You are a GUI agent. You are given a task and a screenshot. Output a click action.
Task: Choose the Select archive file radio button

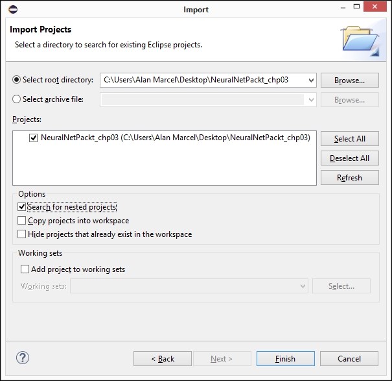click(17, 99)
